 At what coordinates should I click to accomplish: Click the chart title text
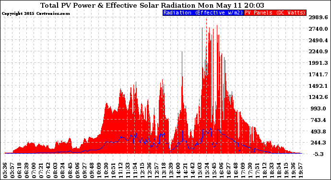point(152,5)
